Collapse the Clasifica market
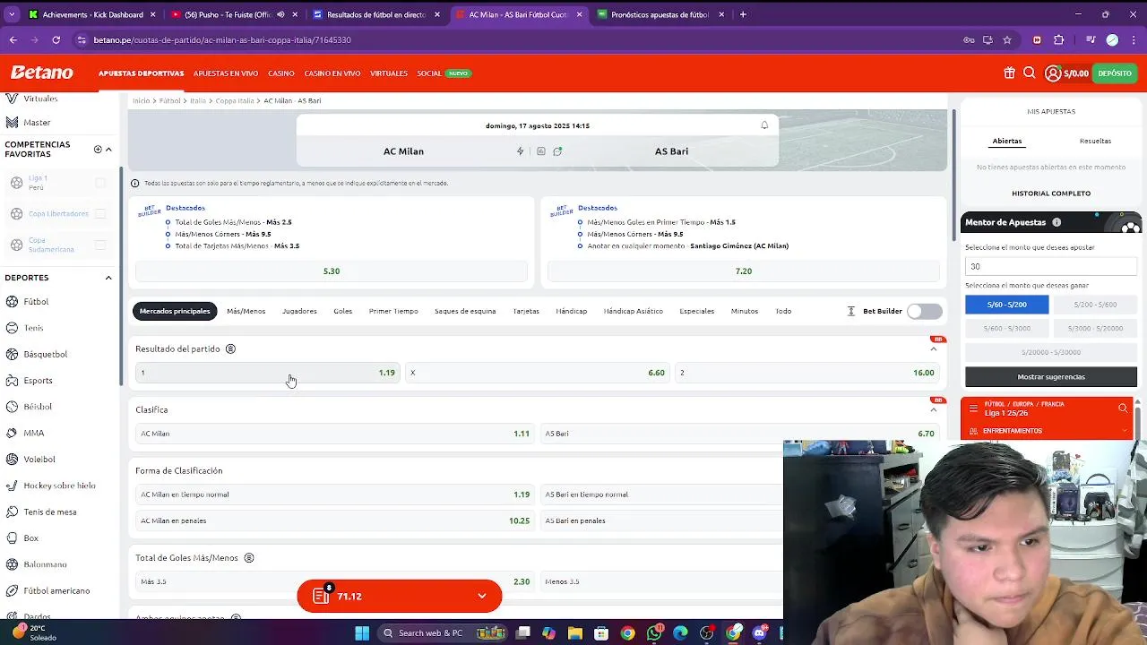The width and height of the screenshot is (1147, 645). [933, 410]
